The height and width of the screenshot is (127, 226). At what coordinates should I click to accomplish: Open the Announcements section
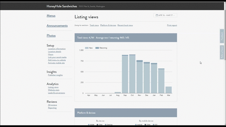(x=57, y=26)
